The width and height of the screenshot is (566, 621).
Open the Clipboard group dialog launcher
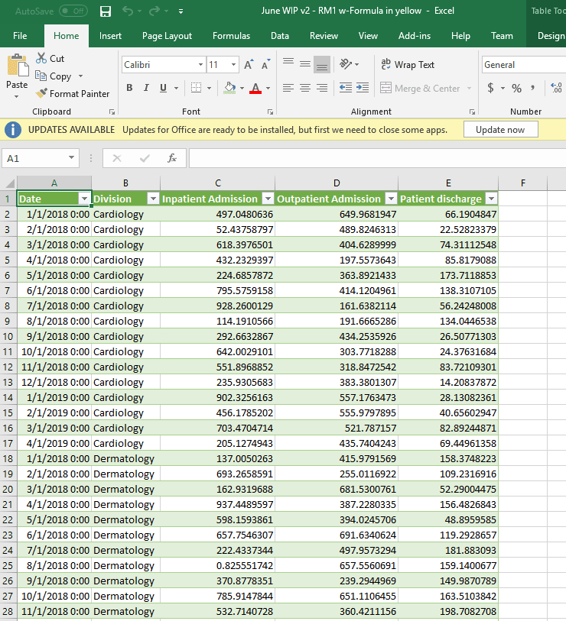[112, 112]
